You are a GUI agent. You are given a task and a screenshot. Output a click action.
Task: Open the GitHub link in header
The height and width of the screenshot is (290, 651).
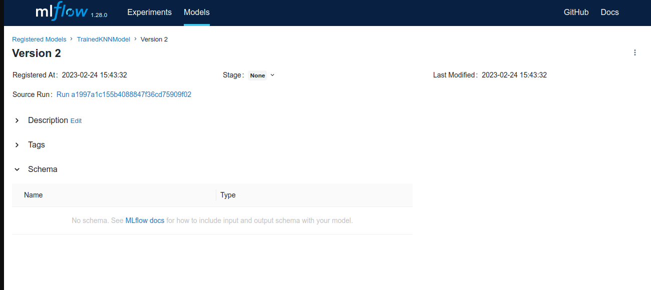click(576, 12)
